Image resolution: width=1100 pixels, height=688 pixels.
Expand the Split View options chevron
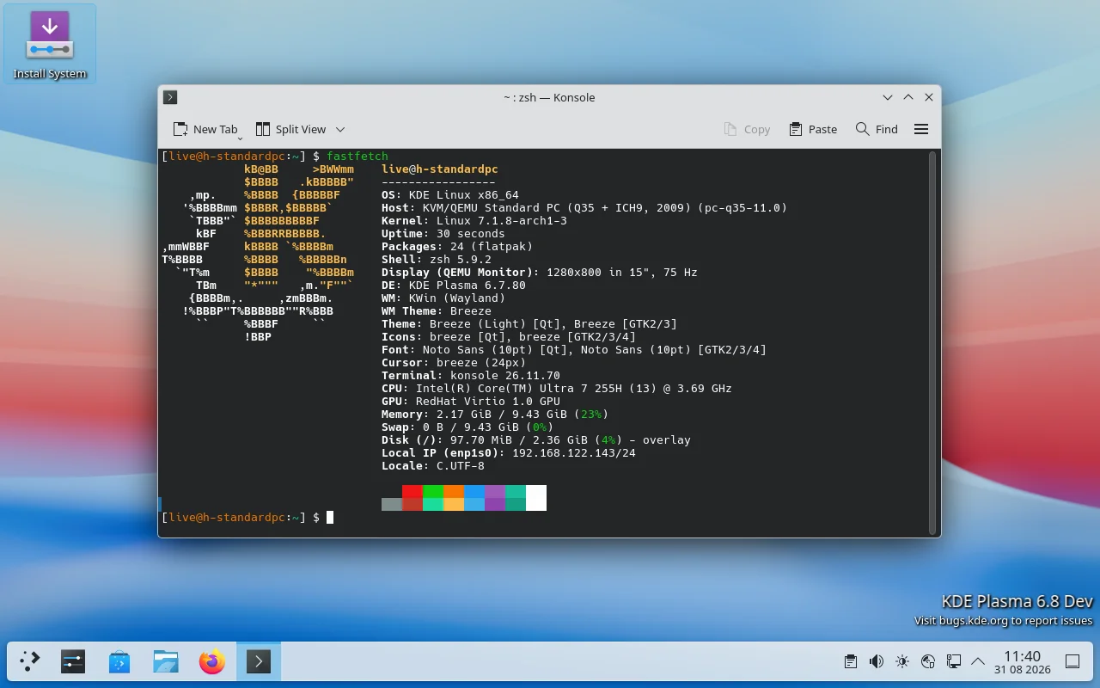(340, 129)
